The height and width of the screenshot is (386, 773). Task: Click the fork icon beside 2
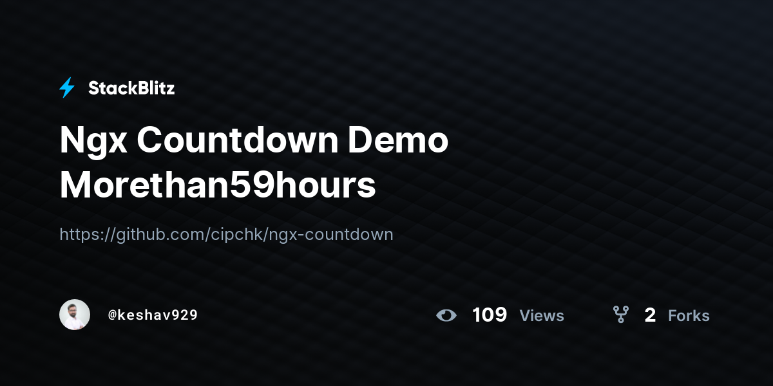coord(621,315)
